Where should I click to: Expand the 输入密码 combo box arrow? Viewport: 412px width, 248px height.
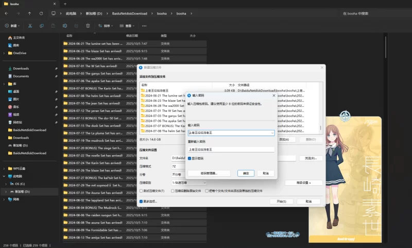[272, 133]
